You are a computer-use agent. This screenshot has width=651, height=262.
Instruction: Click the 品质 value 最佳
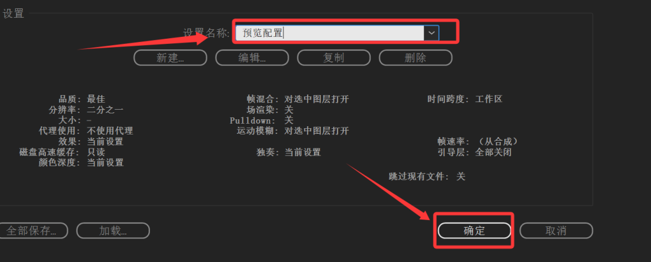[x=96, y=99]
